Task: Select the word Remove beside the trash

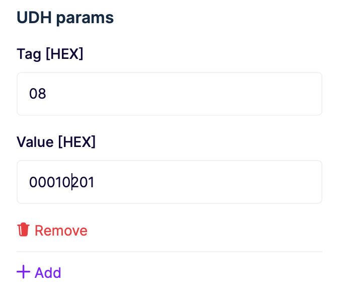Action: click(61, 231)
